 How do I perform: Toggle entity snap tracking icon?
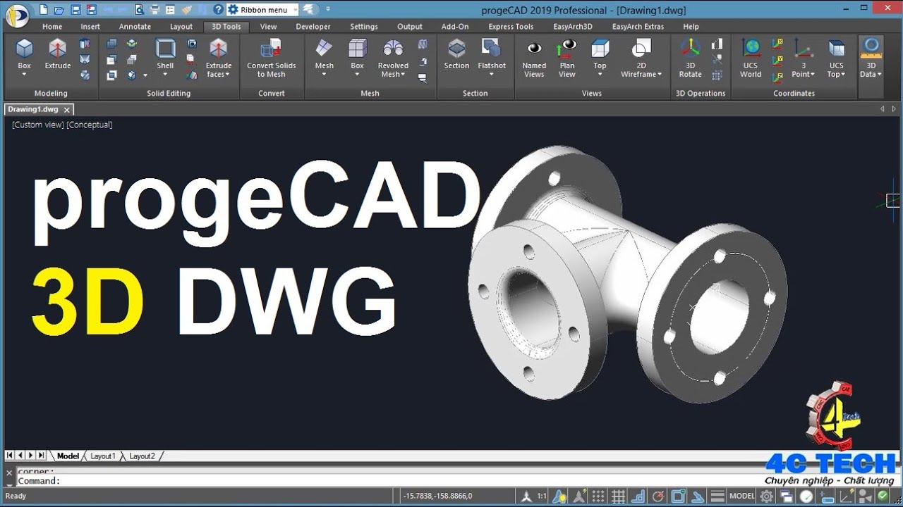pos(697,496)
